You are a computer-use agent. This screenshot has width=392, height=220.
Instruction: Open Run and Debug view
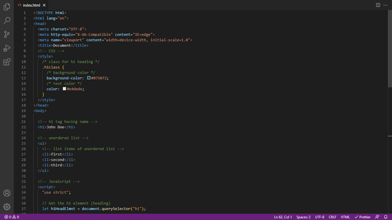7,48
